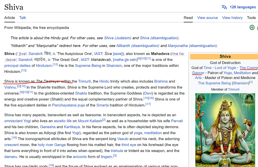Image resolution: width=258 pixels, height=167 pixels.
Task: Follow the Manjunatha (disambiguation) link
Action: click(x=192, y=46)
